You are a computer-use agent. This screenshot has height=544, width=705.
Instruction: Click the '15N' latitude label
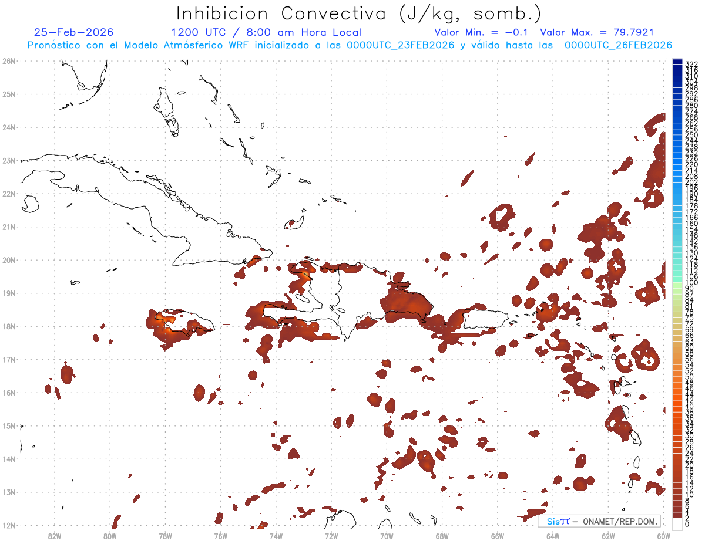pos(8,425)
